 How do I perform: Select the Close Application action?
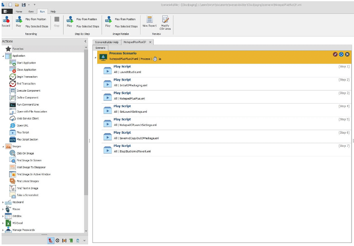pos(23,70)
